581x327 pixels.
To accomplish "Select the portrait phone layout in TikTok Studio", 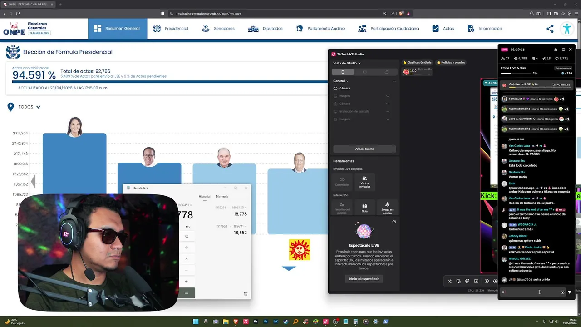I will (x=343, y=72).
